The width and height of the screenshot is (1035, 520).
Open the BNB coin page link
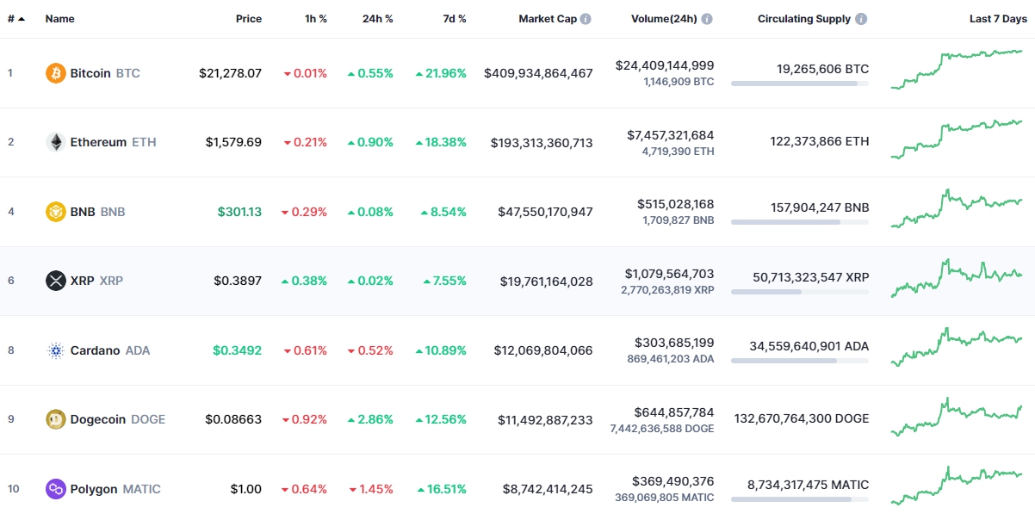(x=97, y=212)
